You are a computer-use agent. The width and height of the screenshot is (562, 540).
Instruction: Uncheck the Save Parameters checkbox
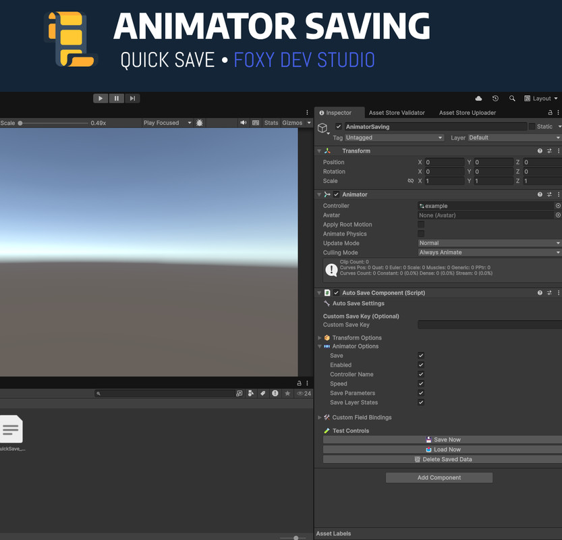pos(421,393)
